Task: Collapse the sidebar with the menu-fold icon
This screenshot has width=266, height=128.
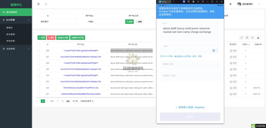Action: point(38,4)
